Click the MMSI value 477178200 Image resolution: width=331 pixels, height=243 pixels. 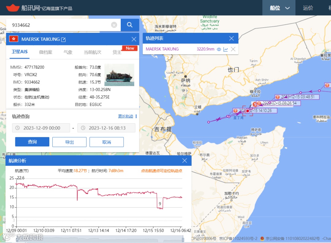click(x=34, y=67)
